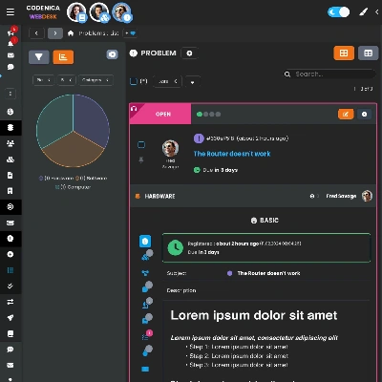This screenshot has width=382, height=382.
Task: Click the 'Lorem ipsum dolor sit amet' heading
Action: 254,315
